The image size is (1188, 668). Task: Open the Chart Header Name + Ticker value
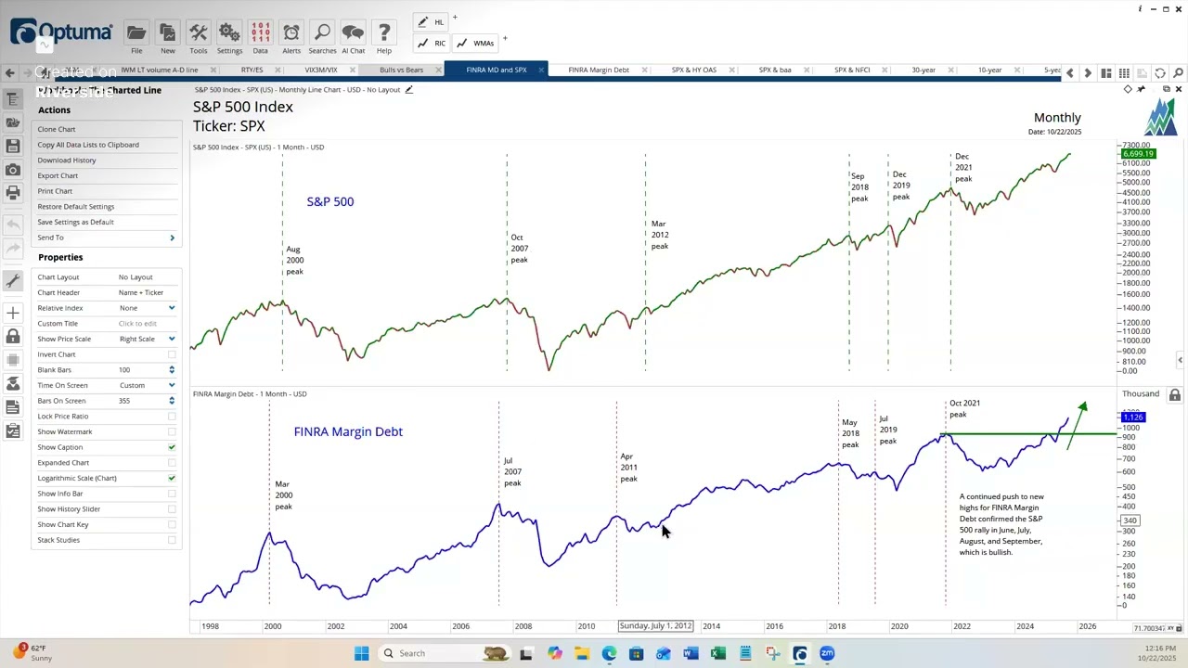141,292
